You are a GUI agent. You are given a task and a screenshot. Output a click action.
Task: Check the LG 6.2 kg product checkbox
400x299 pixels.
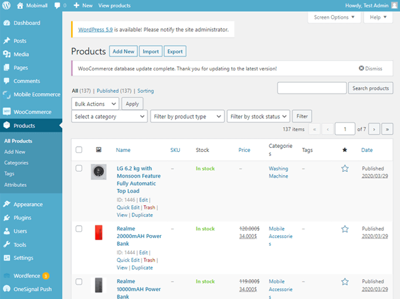click(x=79, y=168)
